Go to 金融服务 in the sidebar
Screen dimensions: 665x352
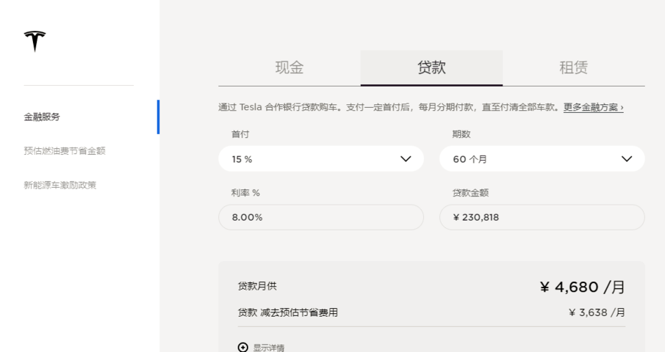42,117
